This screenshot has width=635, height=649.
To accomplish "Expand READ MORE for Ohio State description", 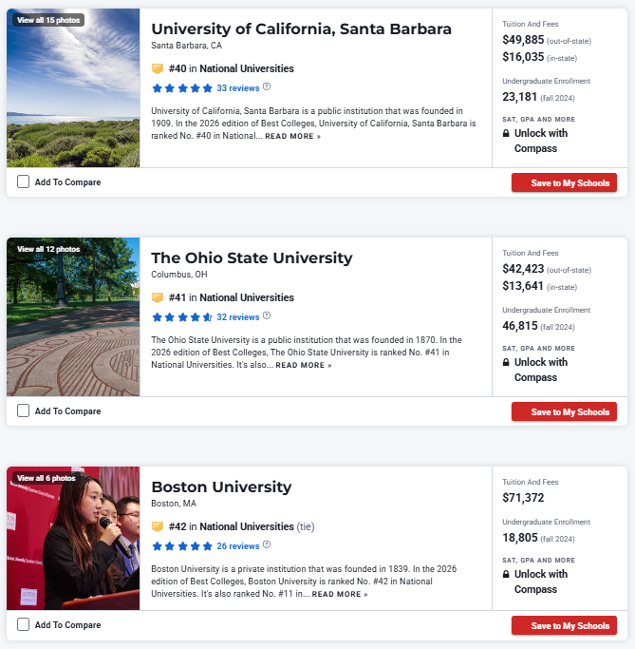I will 304,365.
